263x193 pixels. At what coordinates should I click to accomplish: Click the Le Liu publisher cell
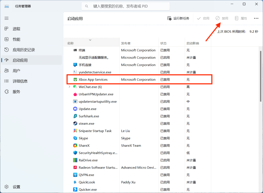[125, 131]
